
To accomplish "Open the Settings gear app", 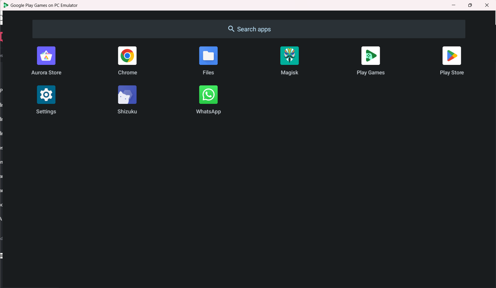I will click(46, 95).
